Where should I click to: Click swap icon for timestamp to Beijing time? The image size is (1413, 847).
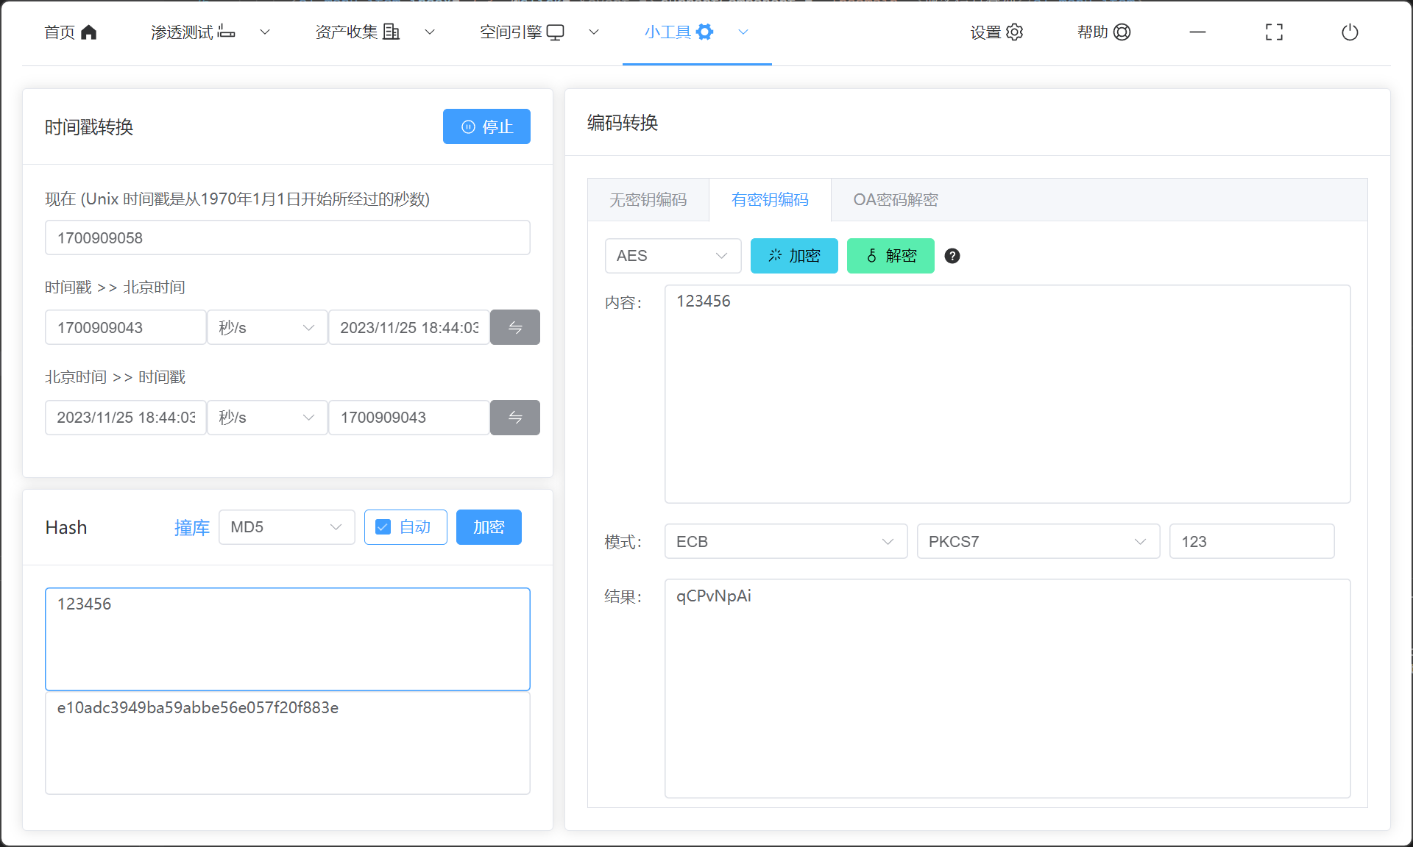tap(515, 327)
